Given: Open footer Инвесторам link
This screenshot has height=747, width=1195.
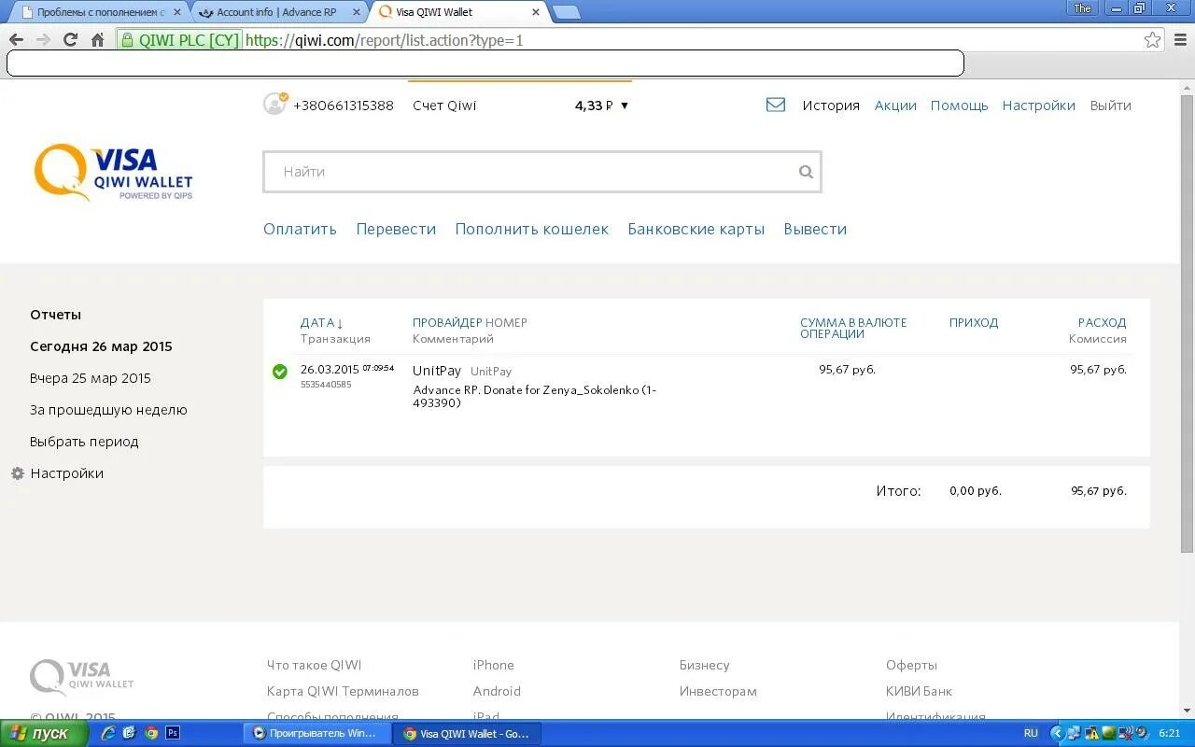Looking at the screenshot, I should (x=718, y=691).
